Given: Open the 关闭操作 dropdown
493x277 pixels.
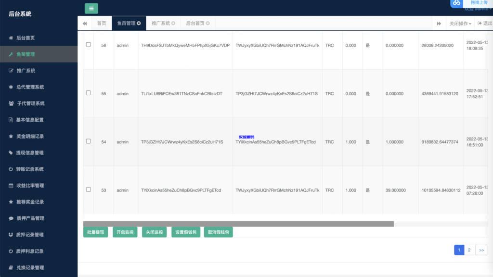Looking at the screenshot, I should pos(460,24).
